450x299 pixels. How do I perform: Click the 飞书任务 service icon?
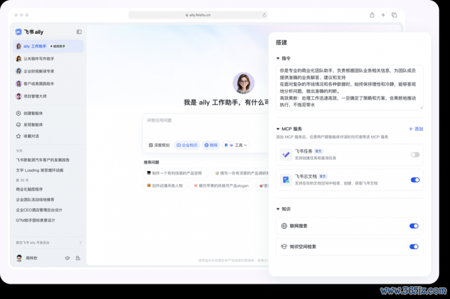(286, 155)
